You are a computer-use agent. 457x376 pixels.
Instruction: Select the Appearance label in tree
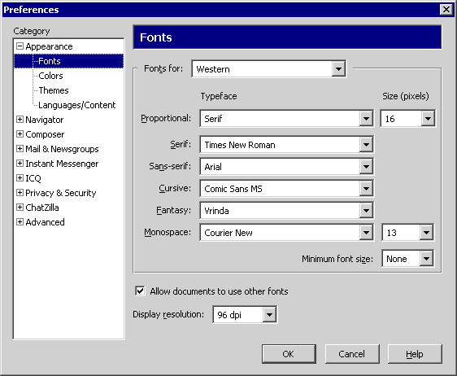49,46
